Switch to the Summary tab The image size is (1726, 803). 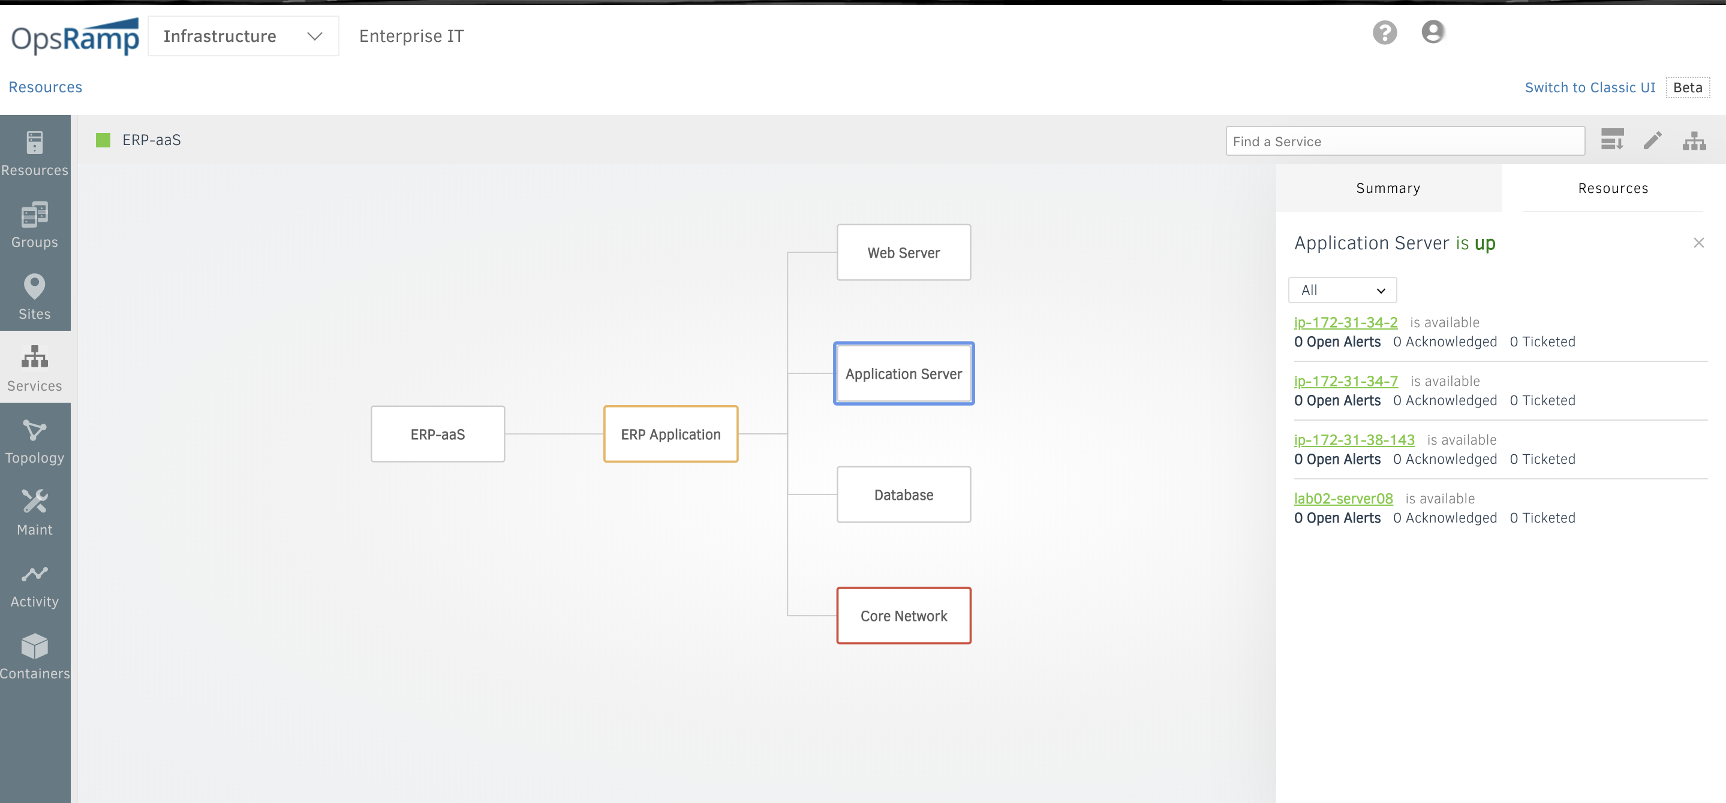click(x=1388, y=187)
